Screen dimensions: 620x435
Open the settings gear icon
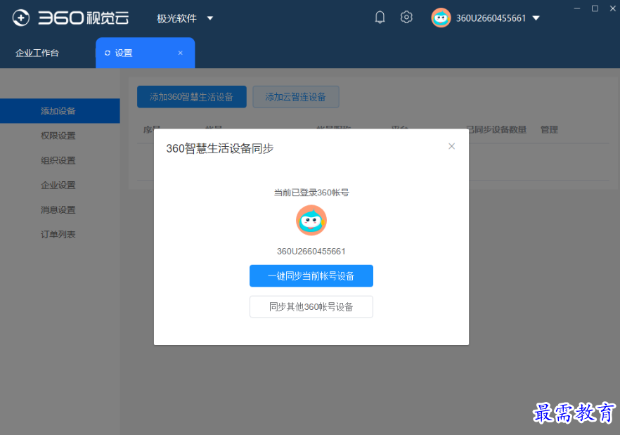pyautogui.click(x=406, y=18)
